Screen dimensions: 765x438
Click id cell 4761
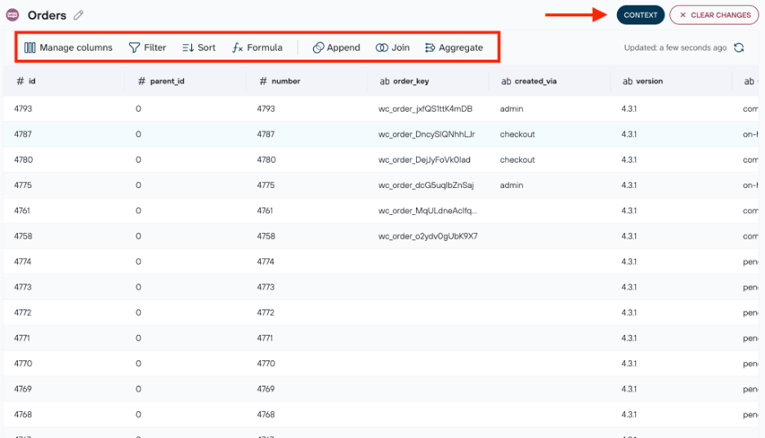22,211
